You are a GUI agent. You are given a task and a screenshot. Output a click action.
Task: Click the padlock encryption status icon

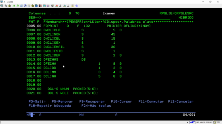coord(215,122)
